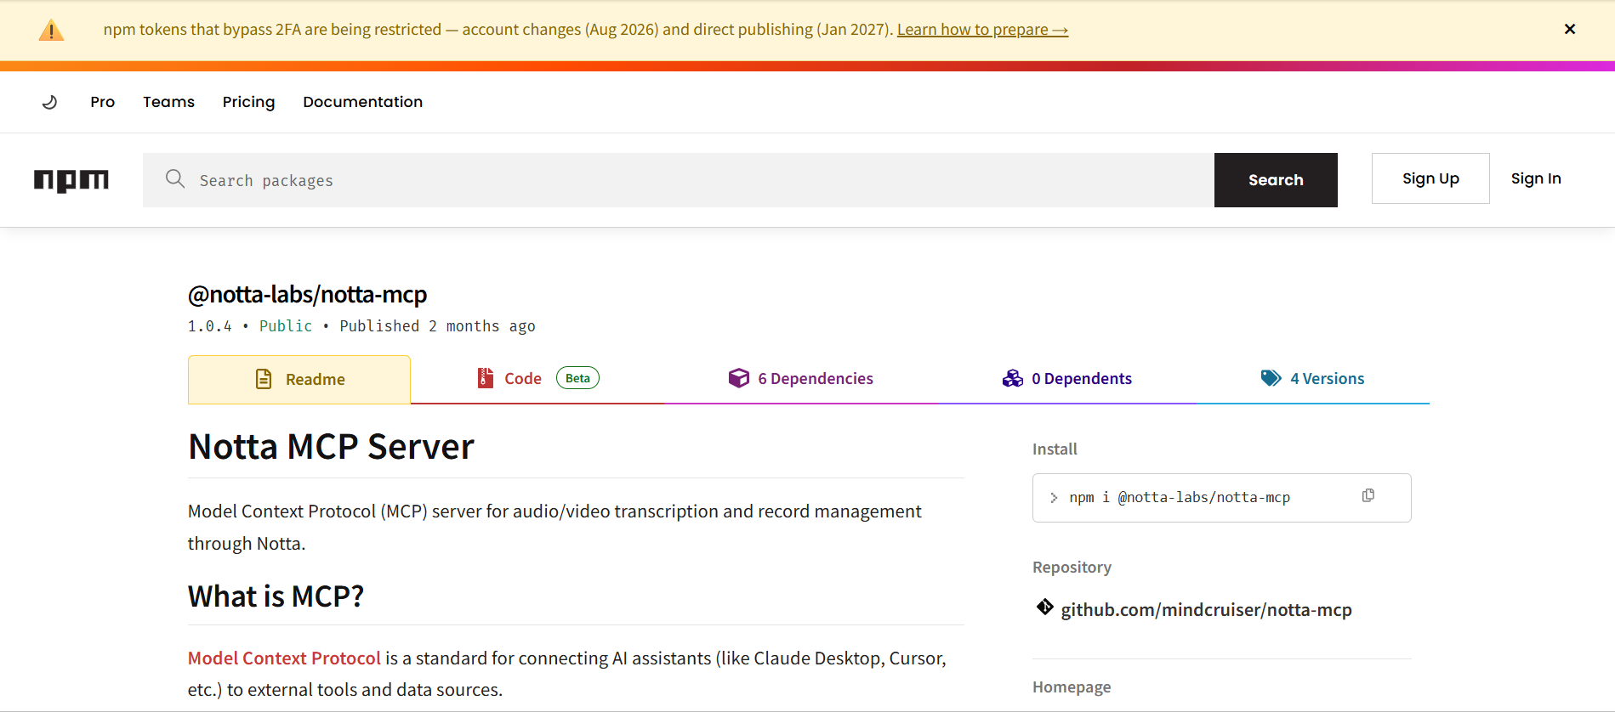
Task: Open the Teams menu item
Action: point(168,102)
